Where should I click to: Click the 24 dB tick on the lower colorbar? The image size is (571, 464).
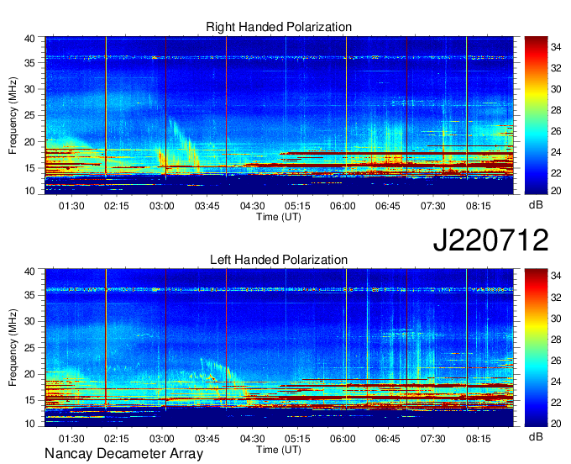point(555,382)
